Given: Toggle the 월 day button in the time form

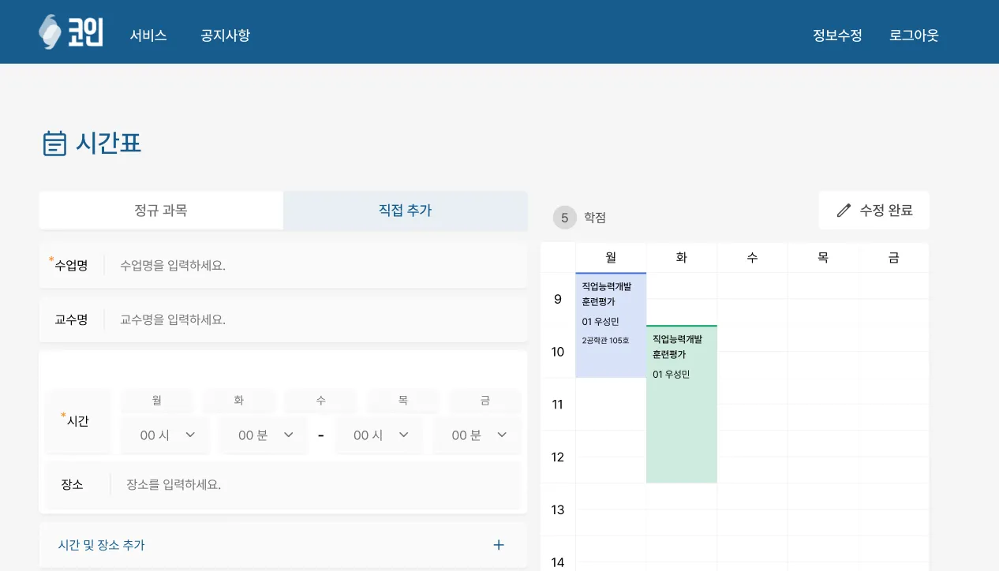Looking at the screenshot, I should pyautogui.click(x=157, y=401).
